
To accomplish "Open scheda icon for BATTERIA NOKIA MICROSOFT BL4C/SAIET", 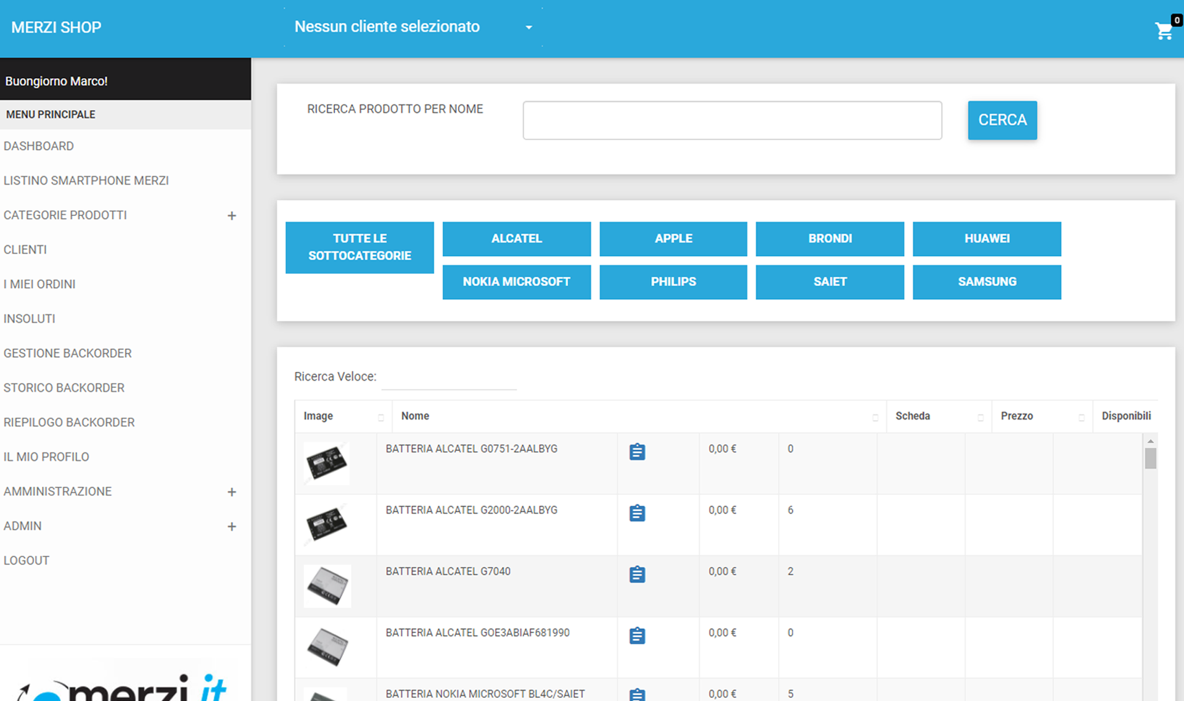I will 637,694.
